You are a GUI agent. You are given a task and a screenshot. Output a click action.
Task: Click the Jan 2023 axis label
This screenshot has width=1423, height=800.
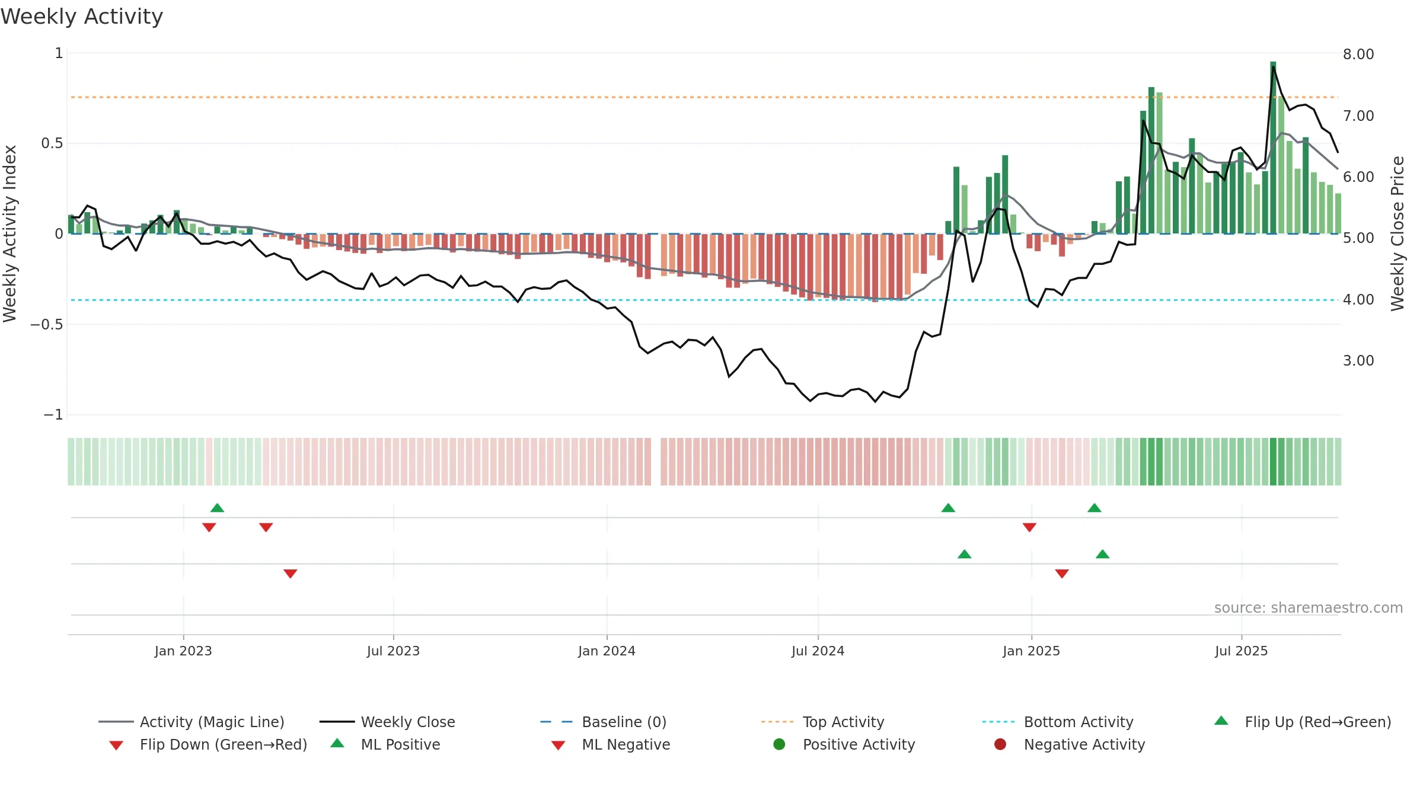(183, 651)
